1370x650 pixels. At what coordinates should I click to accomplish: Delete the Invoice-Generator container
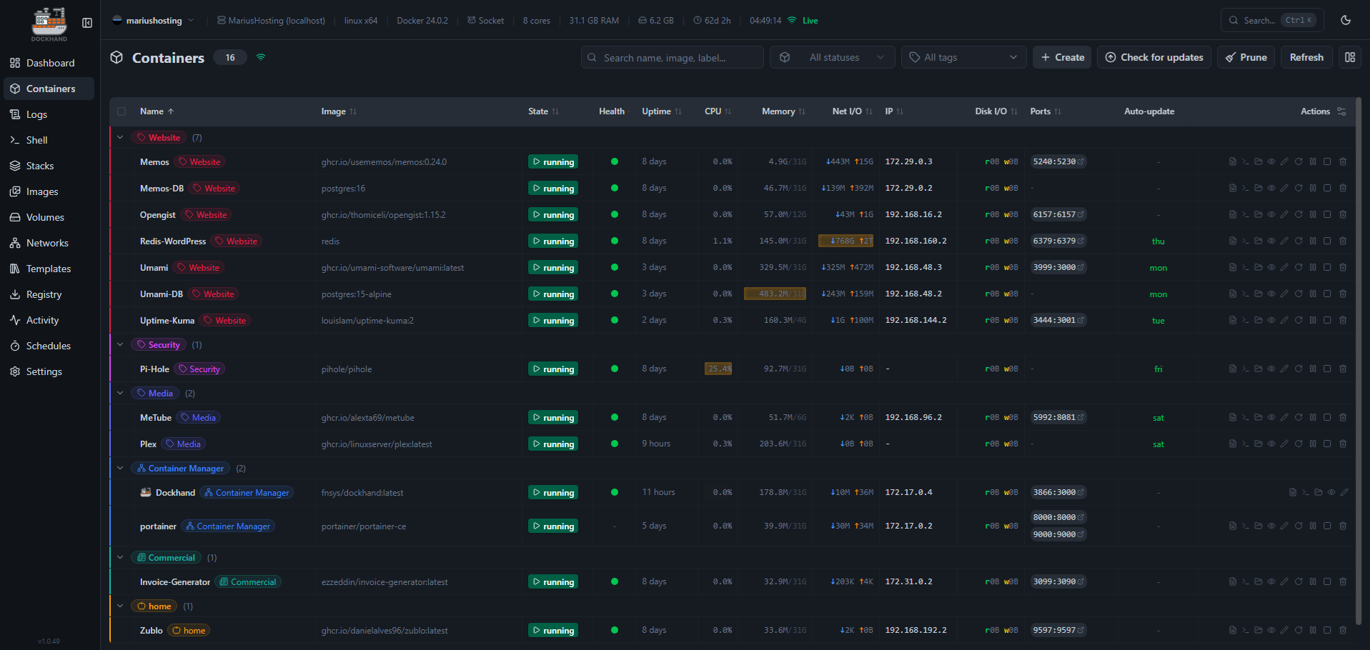pos(1343,582)
